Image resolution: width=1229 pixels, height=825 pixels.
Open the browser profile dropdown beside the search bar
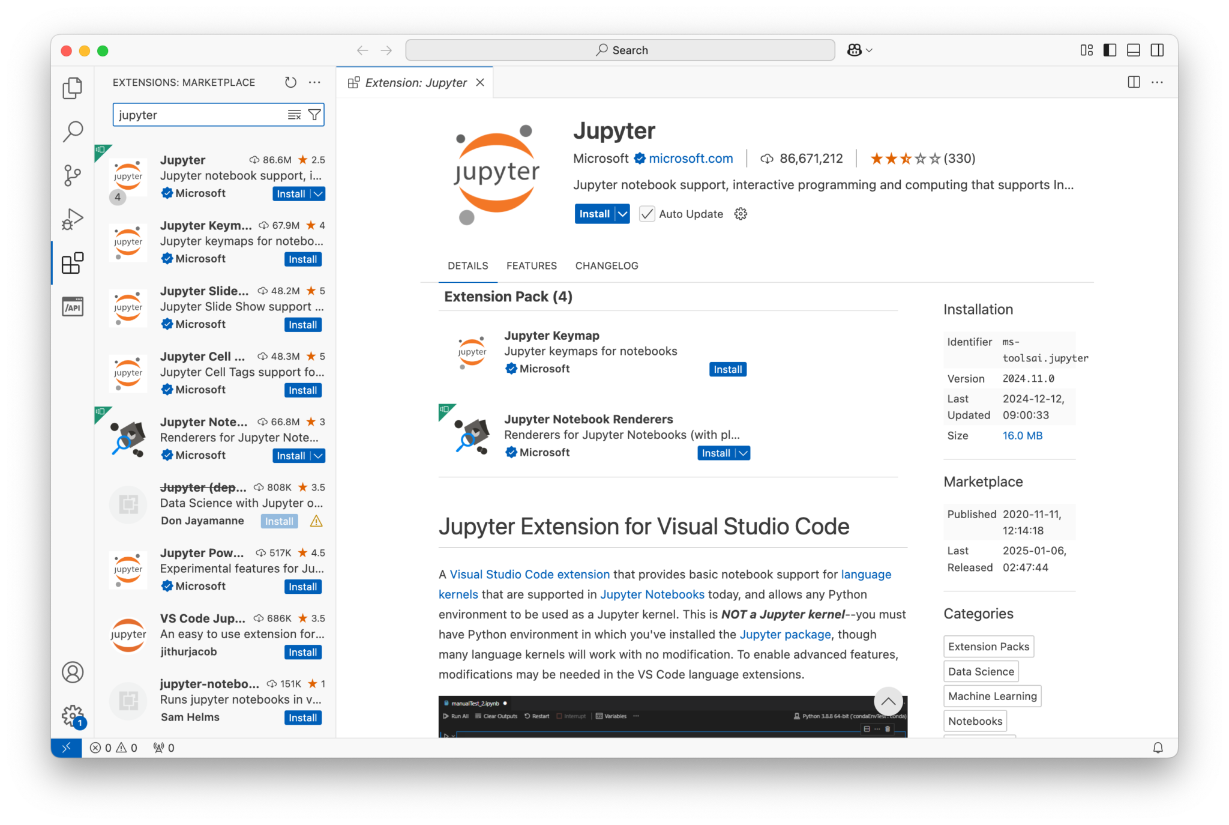(859, 50)
